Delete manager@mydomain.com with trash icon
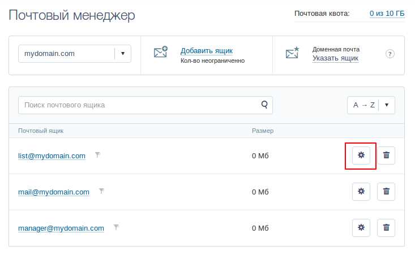 (x=386, y=228)
